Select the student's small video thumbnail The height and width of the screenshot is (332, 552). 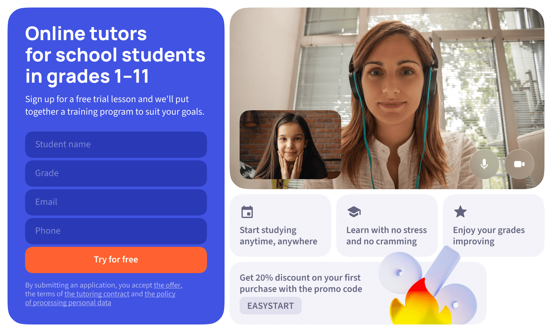290,145
